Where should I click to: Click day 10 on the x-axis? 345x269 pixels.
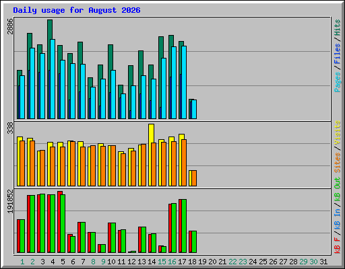111,262
